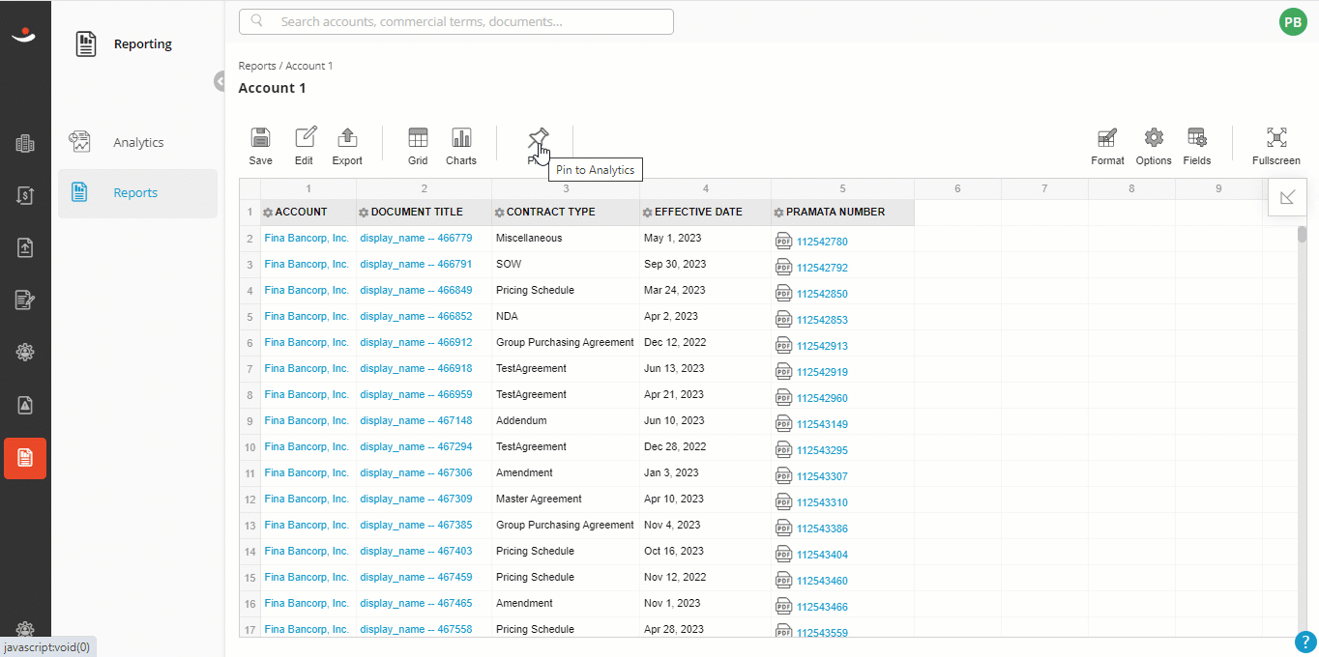Click the Save report icon

(x=260, y=137)
